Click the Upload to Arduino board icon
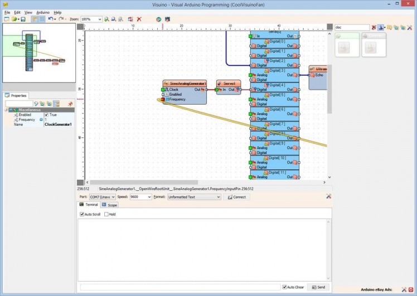Image resolution: width=417 pixels, height=296 pixels. [166, 19]
